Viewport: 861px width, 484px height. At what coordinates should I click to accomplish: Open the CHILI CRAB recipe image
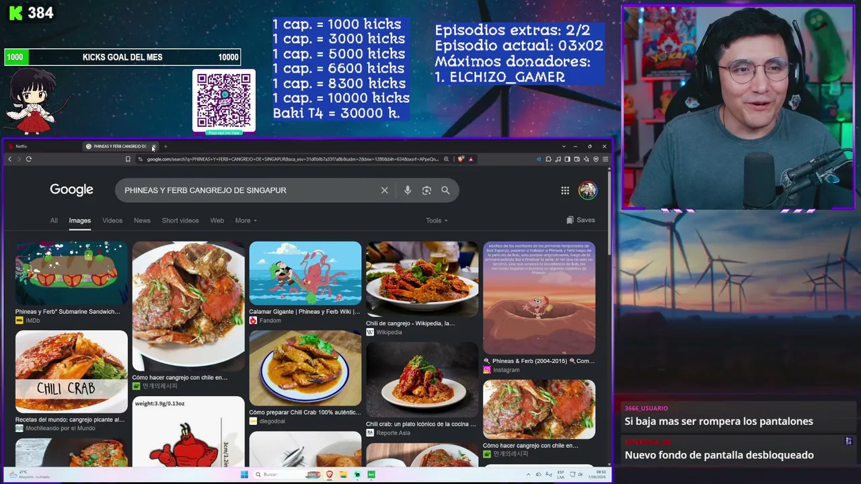[x=71, y=372]
